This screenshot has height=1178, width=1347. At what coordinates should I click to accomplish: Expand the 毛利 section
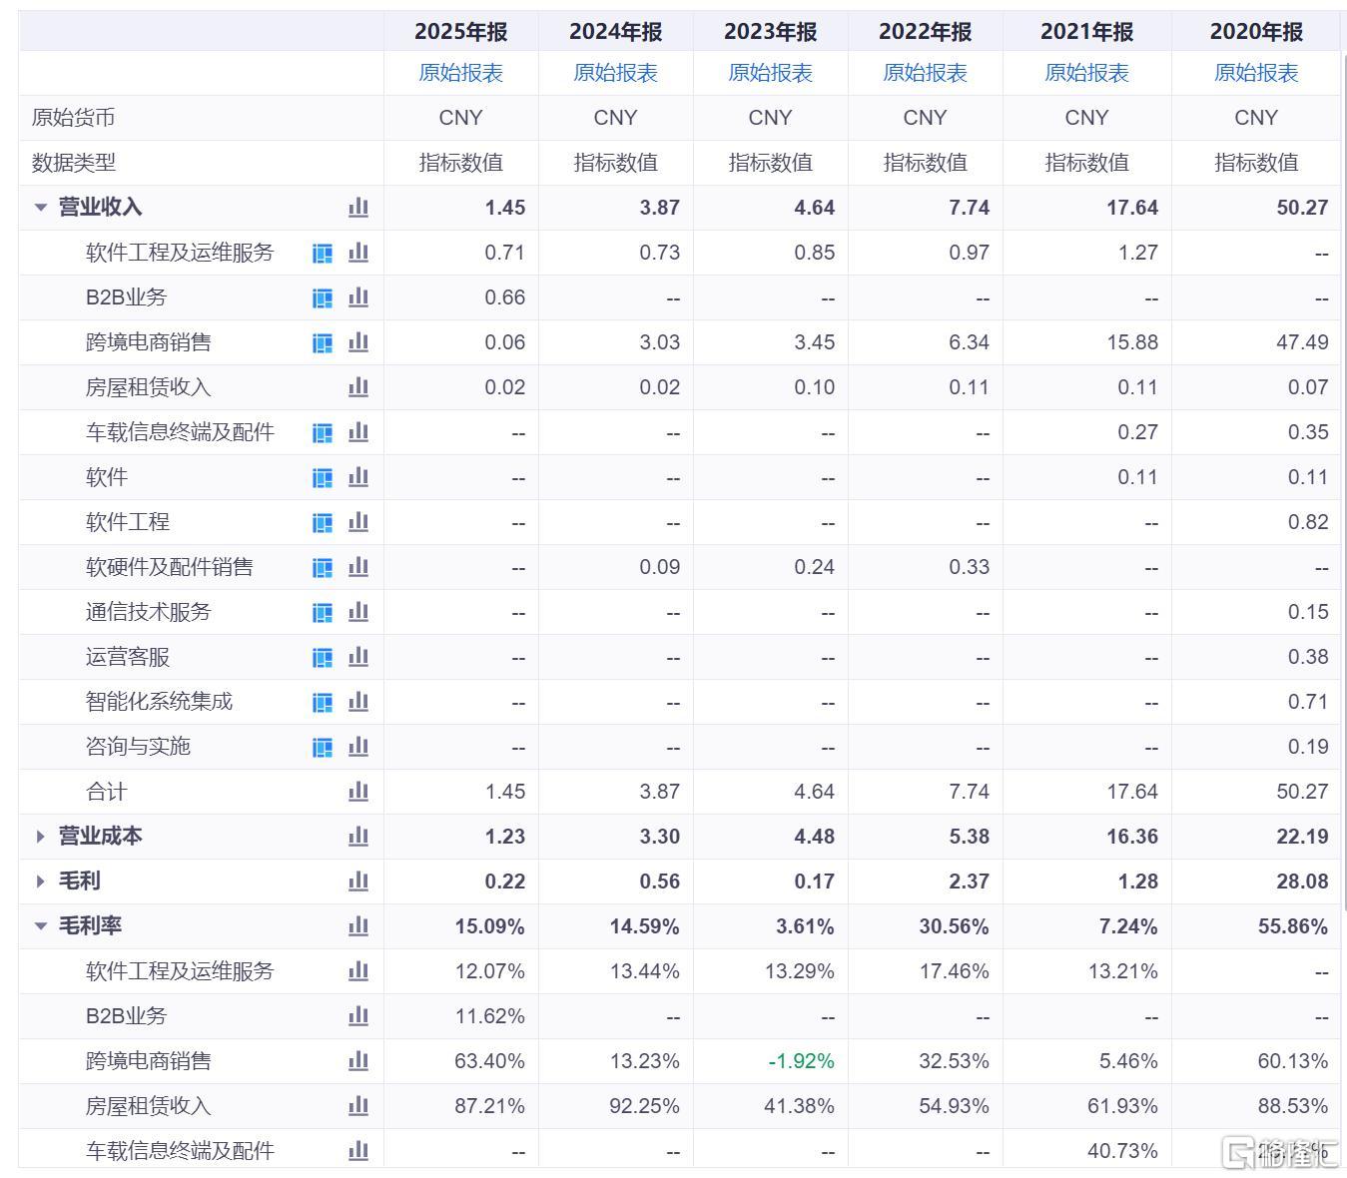click(x=41, y=882)
